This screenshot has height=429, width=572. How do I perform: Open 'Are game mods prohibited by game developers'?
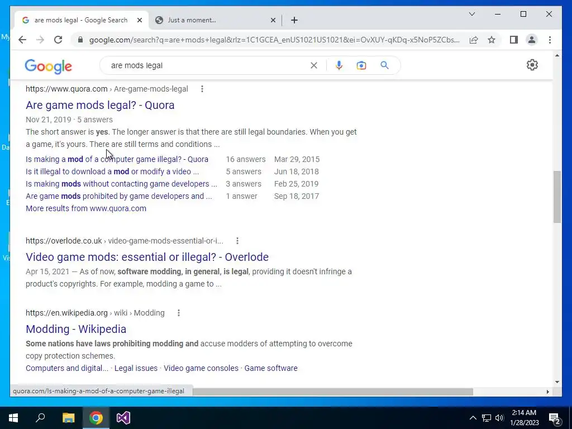tap(118, 196)
